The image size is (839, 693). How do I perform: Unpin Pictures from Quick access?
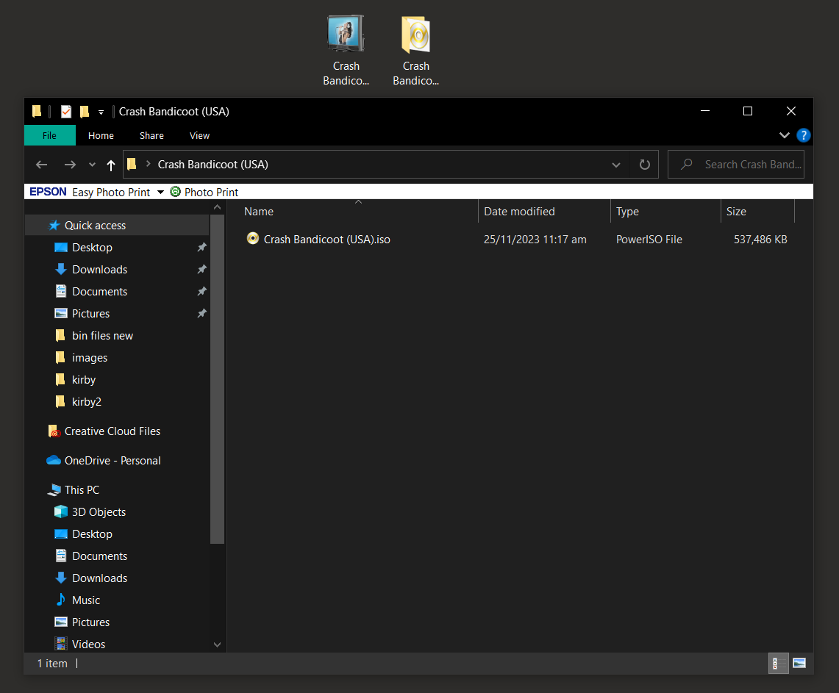tap(201, 313)
